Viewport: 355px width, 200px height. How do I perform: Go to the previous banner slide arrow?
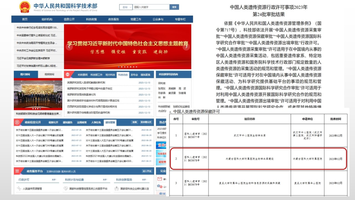point(69,47)
